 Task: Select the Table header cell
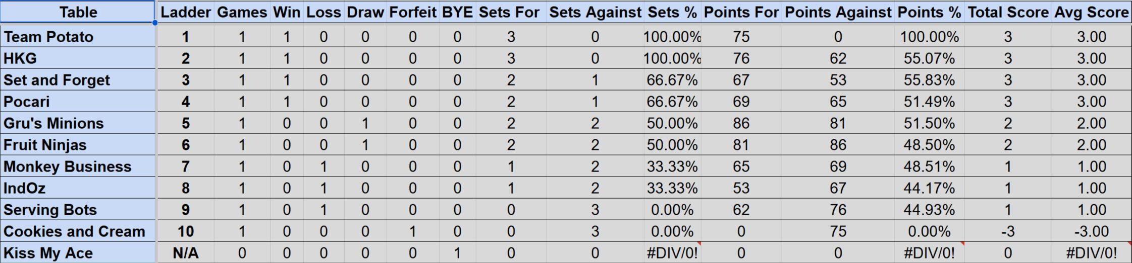(x=78, y=12)
